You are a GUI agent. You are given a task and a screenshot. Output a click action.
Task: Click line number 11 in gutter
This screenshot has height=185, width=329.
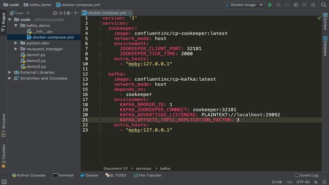(85, 69)
